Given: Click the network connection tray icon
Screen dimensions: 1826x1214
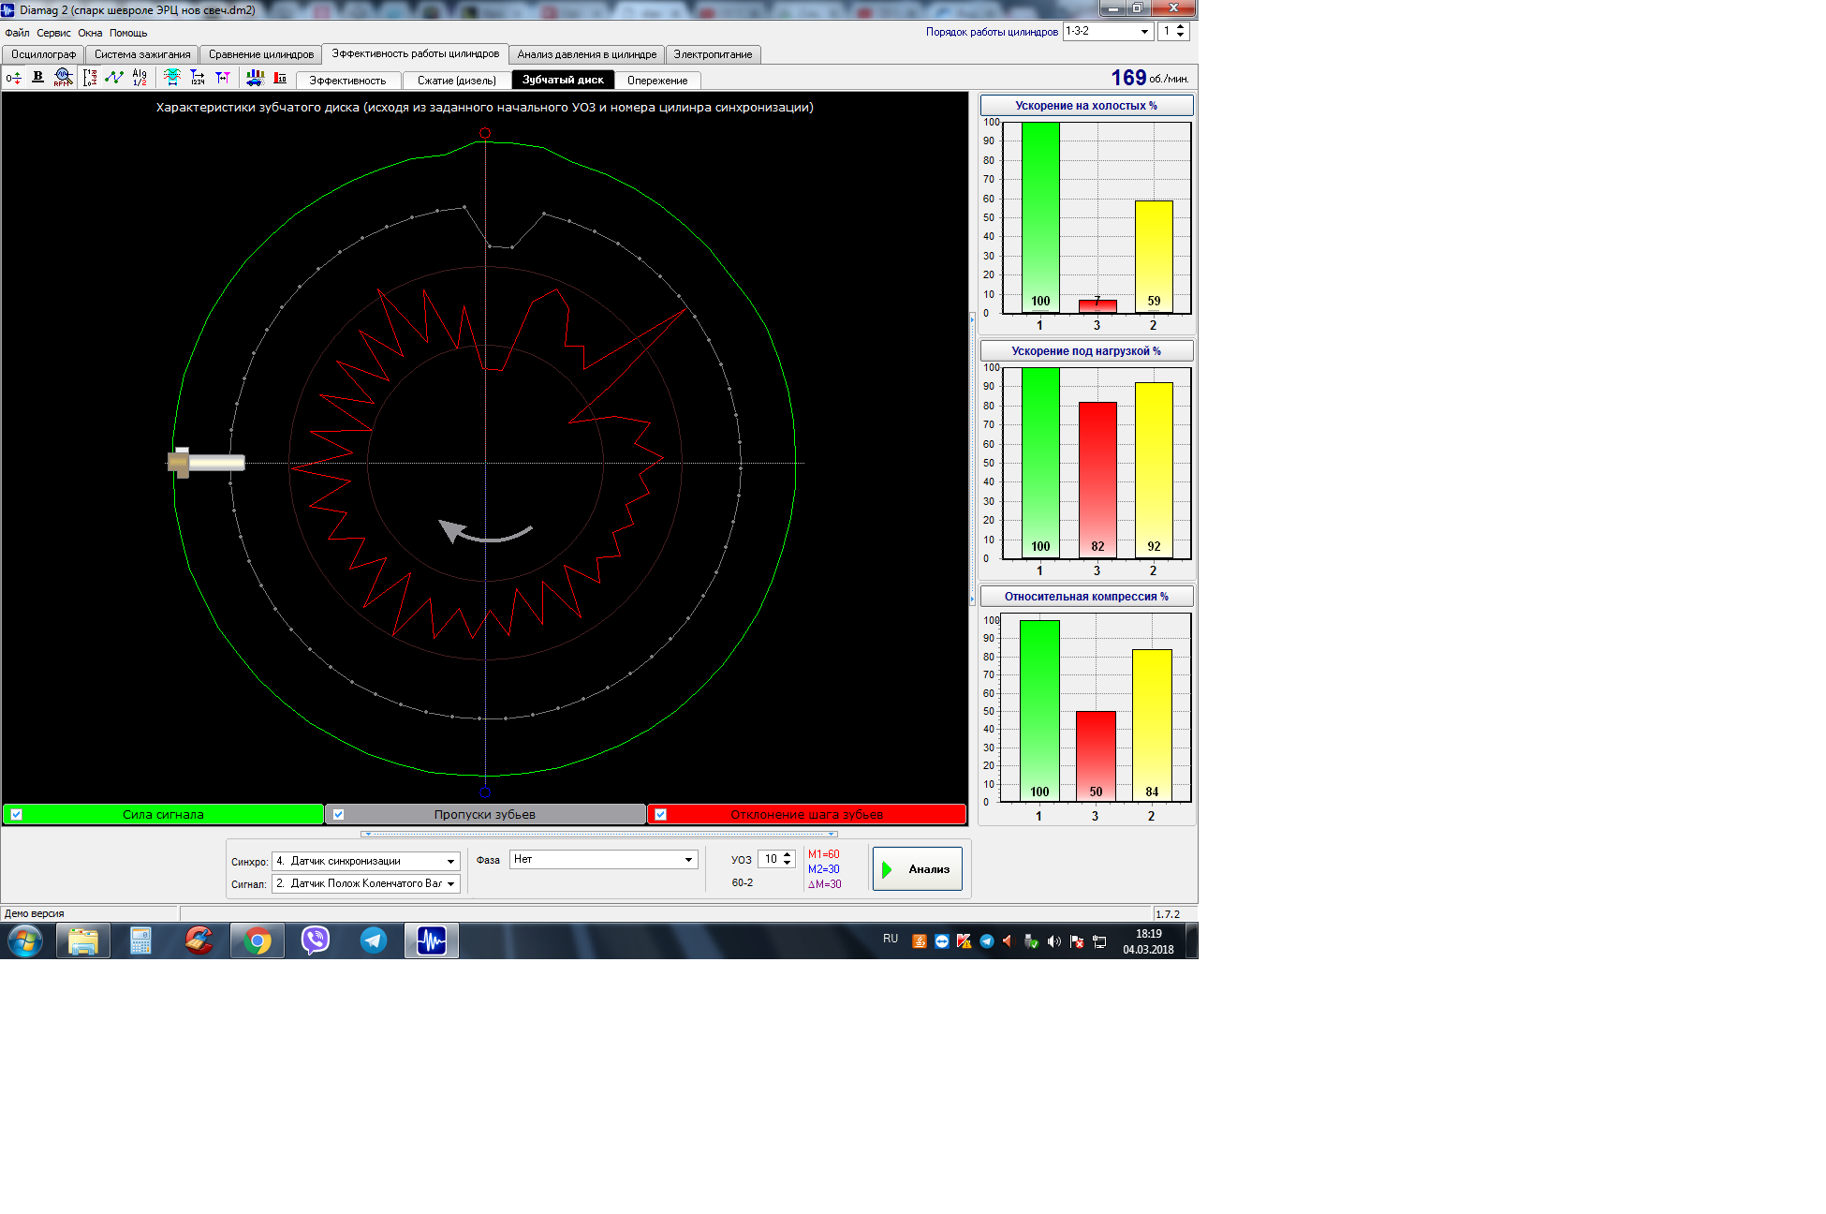Looking at the screenshot, I should click(x=1099, y=941).
